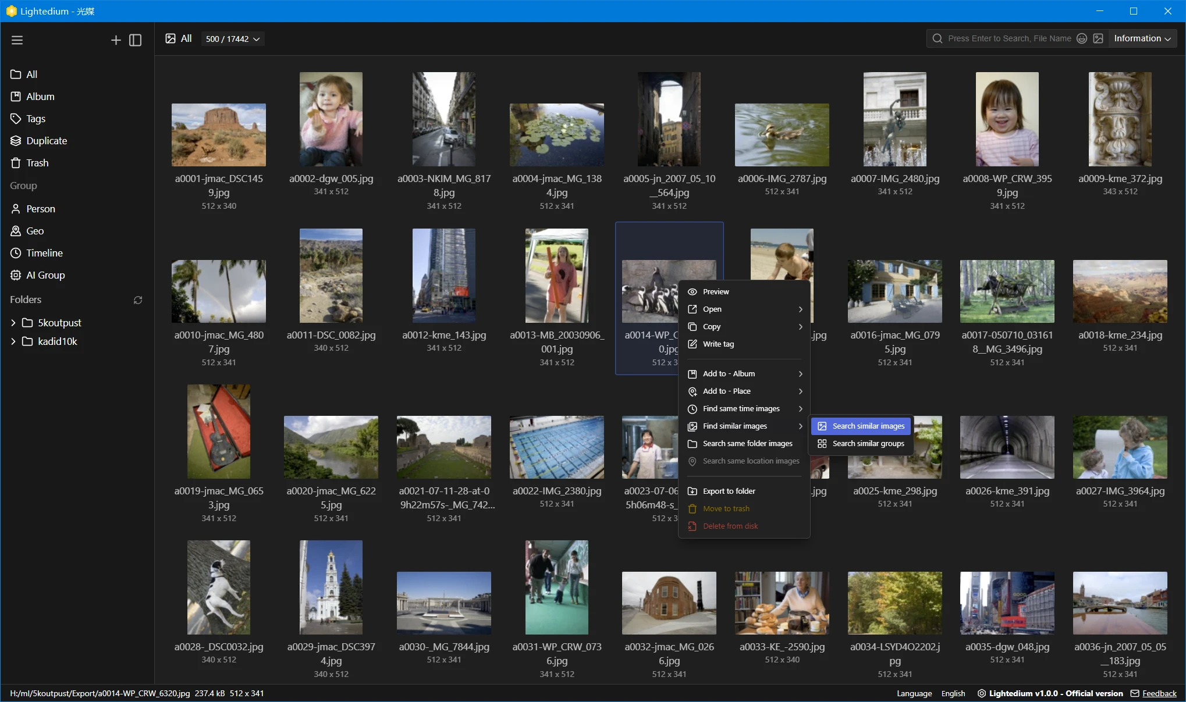Select the a0001-jmac desert photo thumbnail
1186x702 pixels.
tap(219, 134)
